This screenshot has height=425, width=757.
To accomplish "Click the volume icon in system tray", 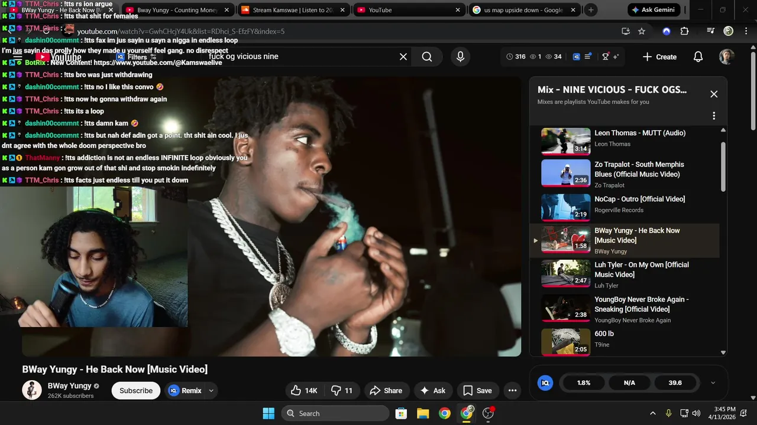I will point(696,413).
